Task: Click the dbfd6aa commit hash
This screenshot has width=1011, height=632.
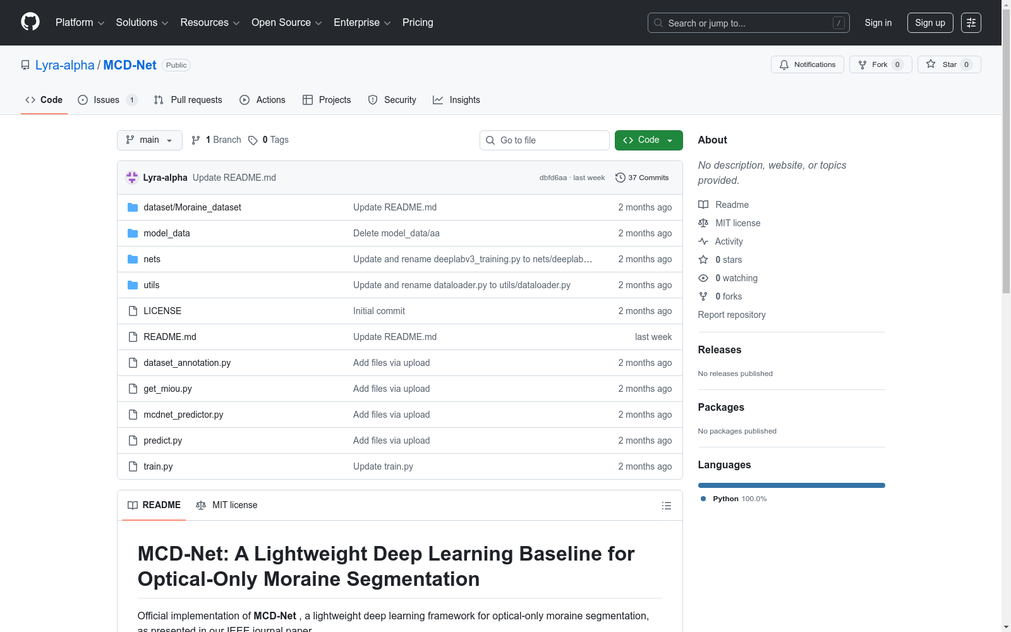Action: [x=553, y=178]
